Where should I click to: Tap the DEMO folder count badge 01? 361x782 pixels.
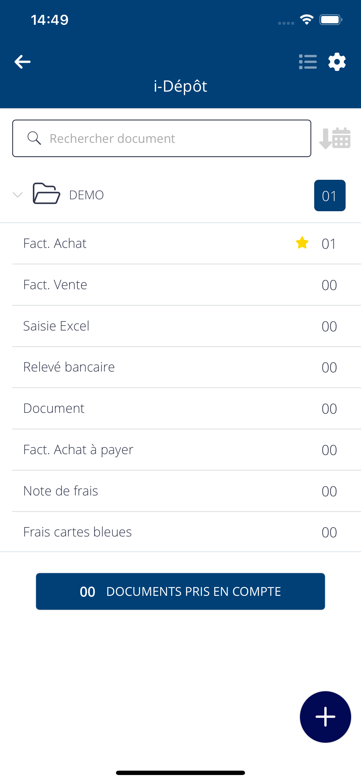[330, 195]
